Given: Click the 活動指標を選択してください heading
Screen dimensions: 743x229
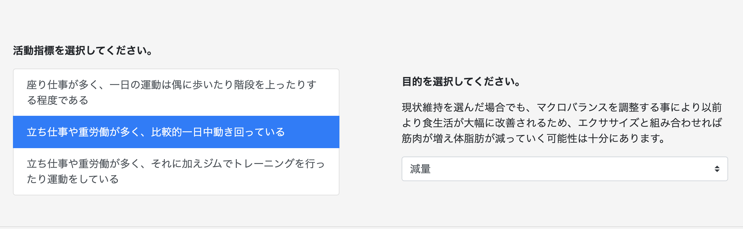Looking at the screenshot, I should pyautogui.click(x=83, y=51).
